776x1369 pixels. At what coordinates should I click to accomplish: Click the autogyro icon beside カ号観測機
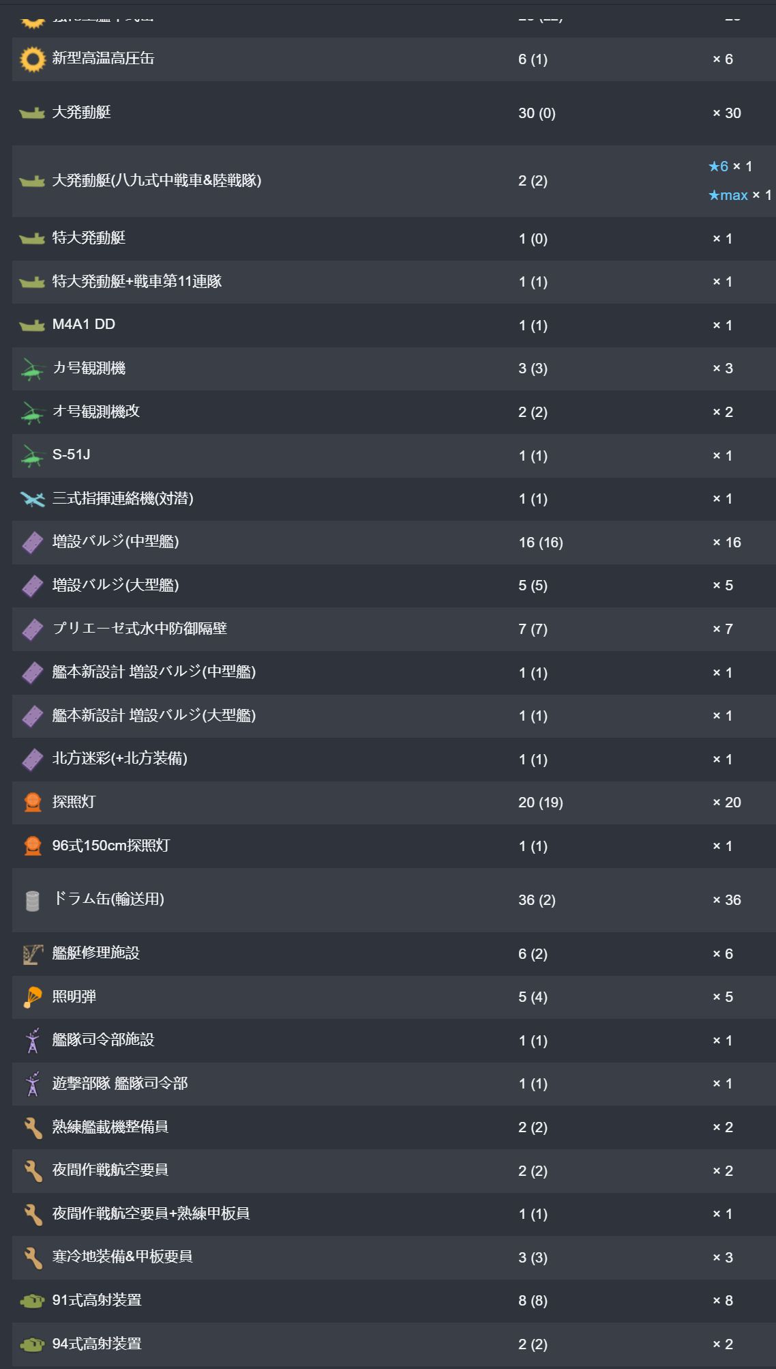(x=32, y=369)
